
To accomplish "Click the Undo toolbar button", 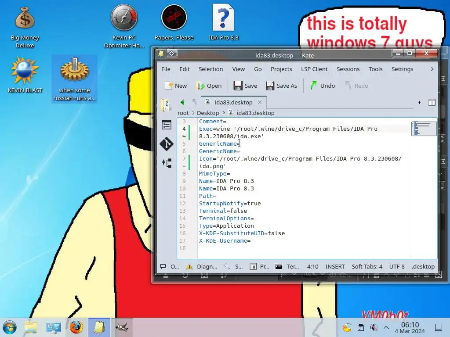I will pos(323,86).
